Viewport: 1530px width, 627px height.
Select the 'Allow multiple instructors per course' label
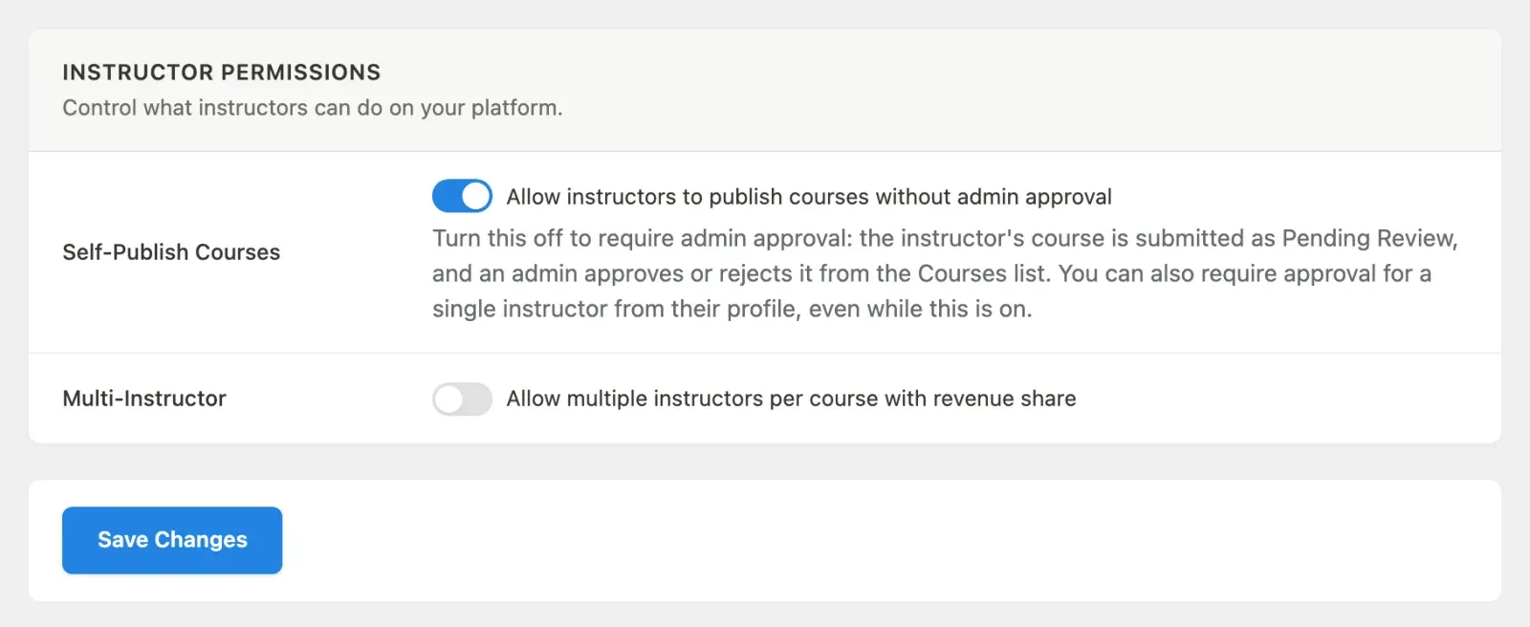click(x=791, y=399)
